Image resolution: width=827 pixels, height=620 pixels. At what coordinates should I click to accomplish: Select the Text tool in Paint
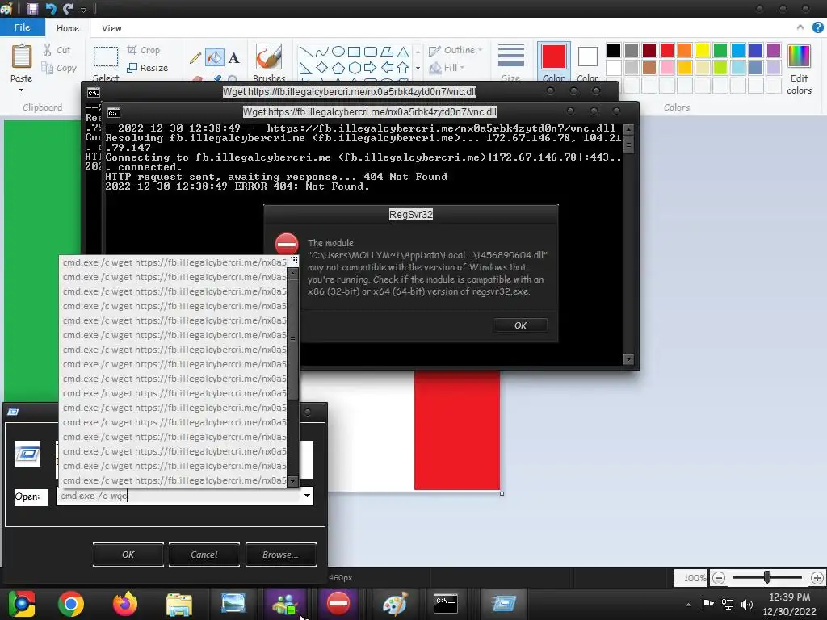(x=233, y=57)
